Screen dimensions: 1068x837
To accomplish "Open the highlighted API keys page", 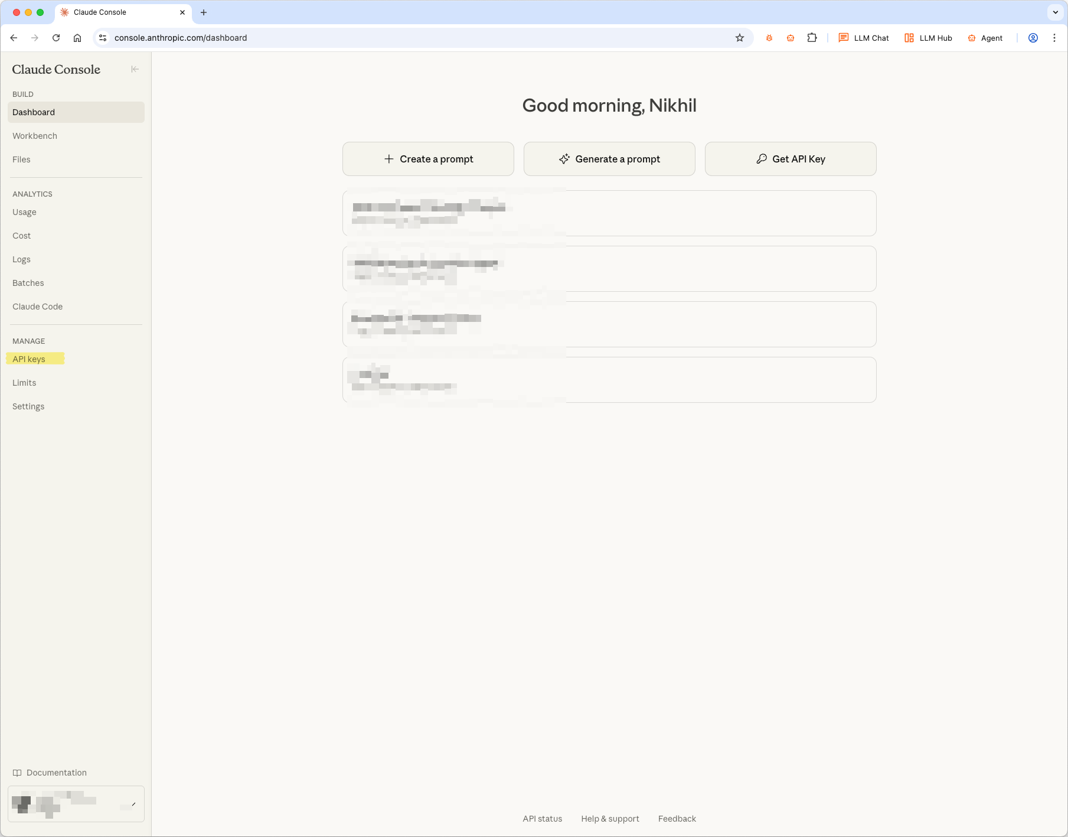I will [x=30, y=359].
